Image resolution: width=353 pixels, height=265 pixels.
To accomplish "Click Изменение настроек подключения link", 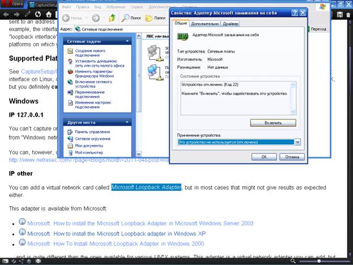I will 93,105.
